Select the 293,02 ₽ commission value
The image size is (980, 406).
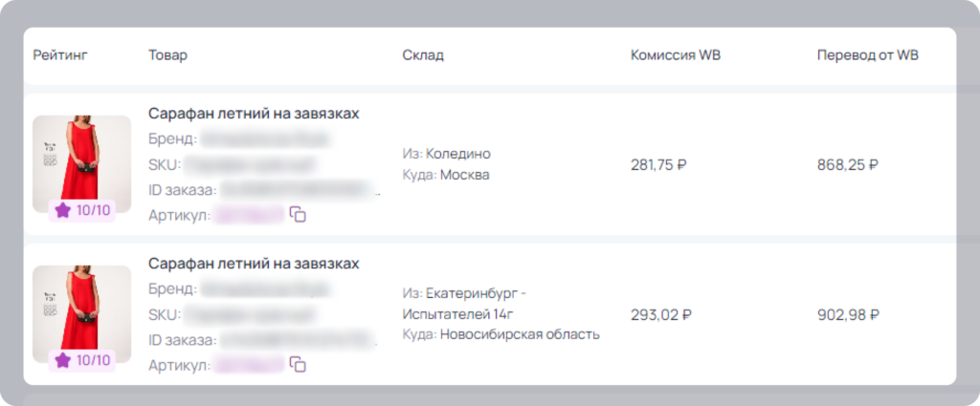(660, 315)
